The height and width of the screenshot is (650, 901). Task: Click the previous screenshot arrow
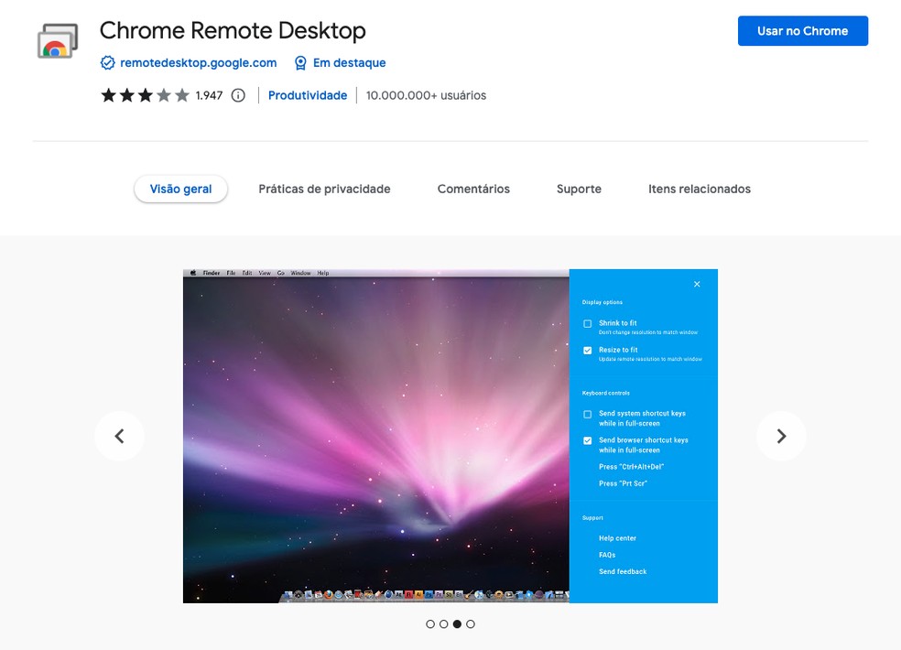coord(119,437)
